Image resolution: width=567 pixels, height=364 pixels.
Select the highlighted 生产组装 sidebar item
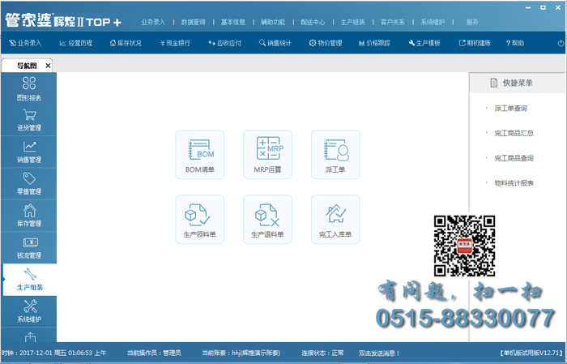[x=30, y=280]
